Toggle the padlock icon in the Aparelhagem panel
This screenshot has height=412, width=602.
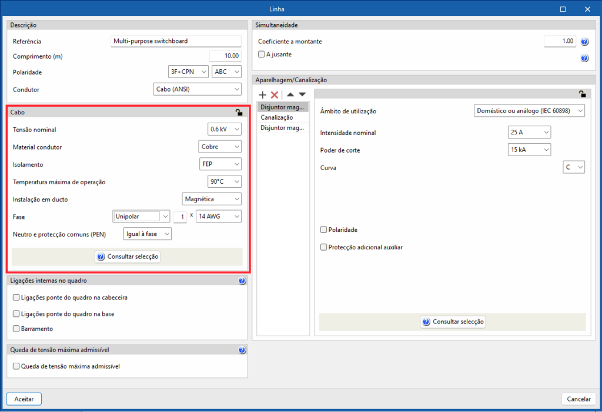click(x=582, y=94)
